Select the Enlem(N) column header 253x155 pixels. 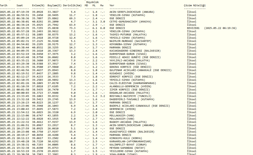tap(38, 6)
